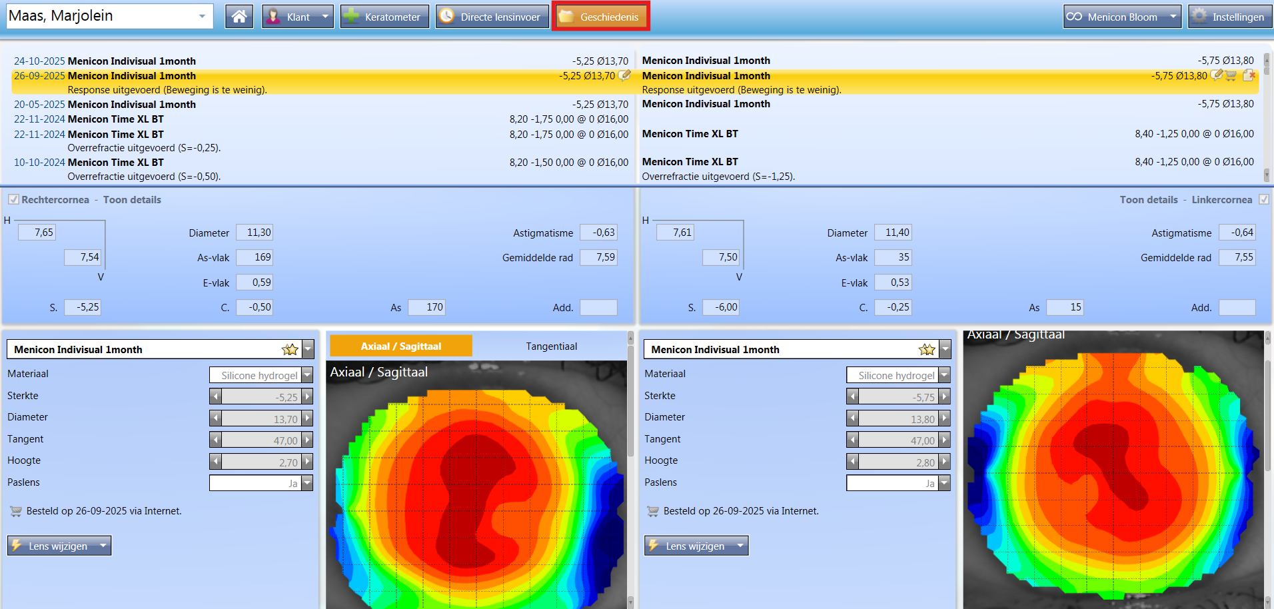Expand the right eye Paslens dropdown
The image size is (1274, 609).
[307, 483]
